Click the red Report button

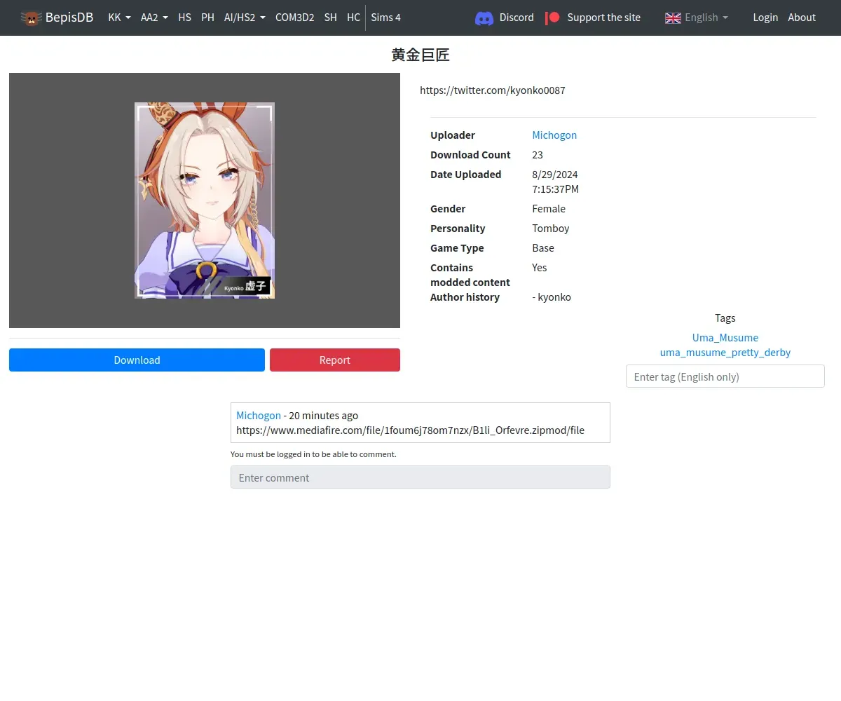pos(335,360)
